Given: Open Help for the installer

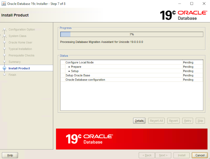Looking at the screenshot, I should click(10, 155).
